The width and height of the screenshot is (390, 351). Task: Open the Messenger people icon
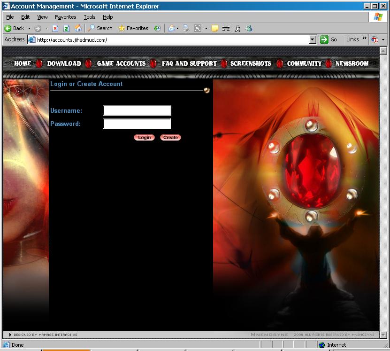[x=249, y=28]
